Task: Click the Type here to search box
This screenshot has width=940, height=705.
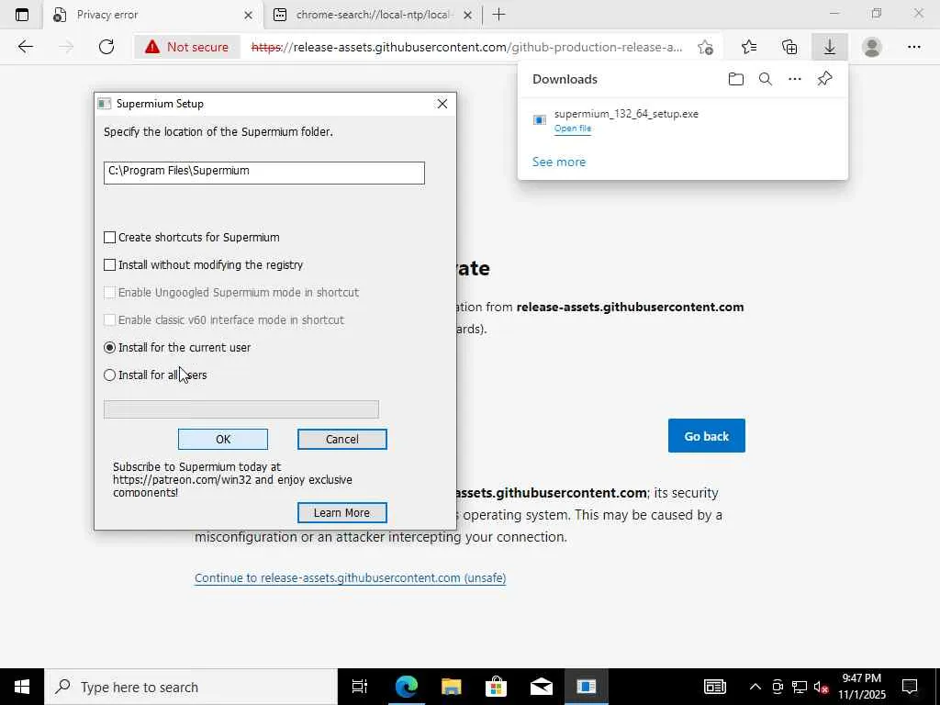Action: click(191, 687)
